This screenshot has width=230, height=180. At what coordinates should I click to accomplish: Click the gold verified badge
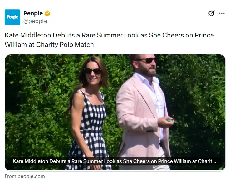(x=47, y=13)
